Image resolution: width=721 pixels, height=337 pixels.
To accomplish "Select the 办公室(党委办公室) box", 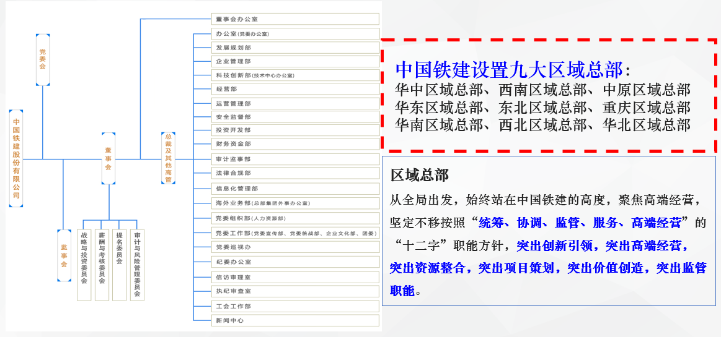I will (295, 34).
